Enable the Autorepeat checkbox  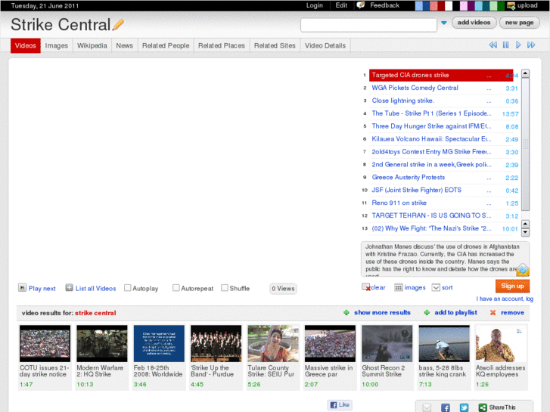[176, 288]
